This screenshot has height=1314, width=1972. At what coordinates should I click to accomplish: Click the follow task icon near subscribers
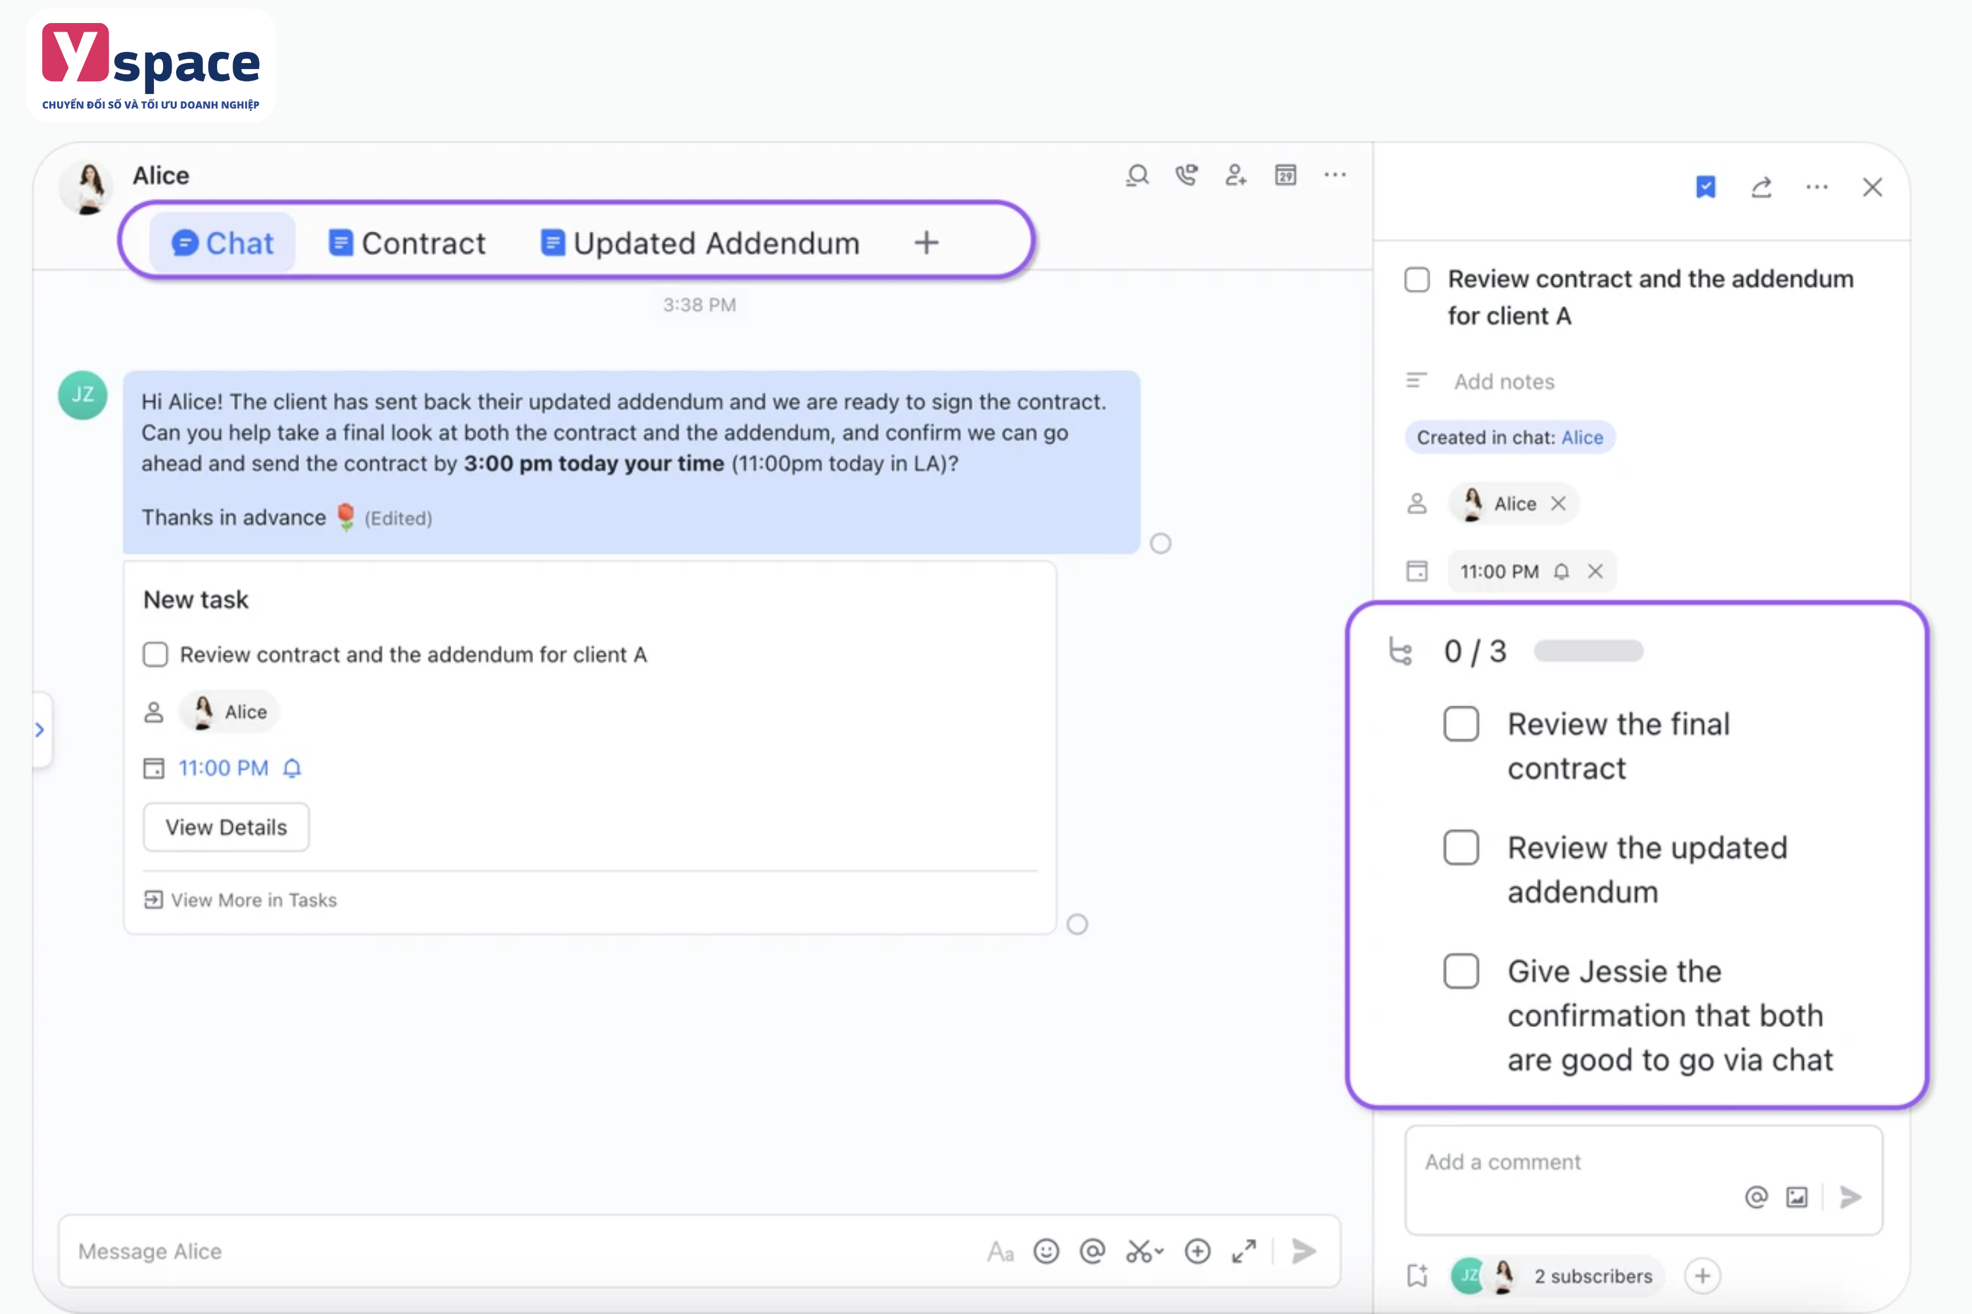pyautogui.click(x=1417, y=1275)
